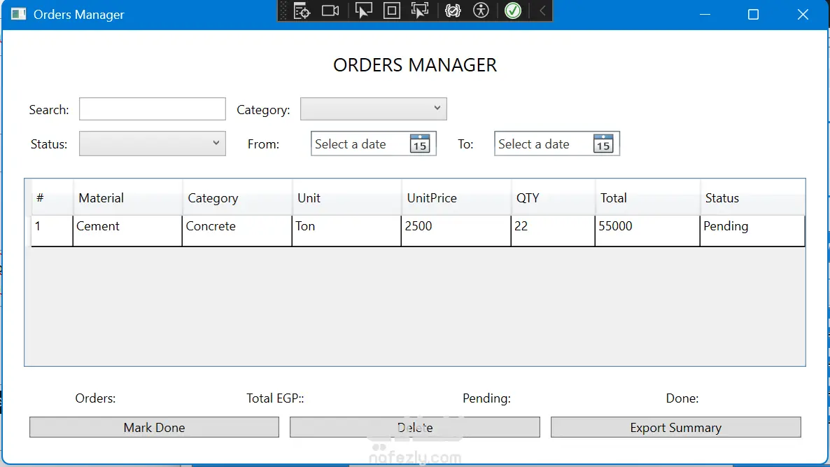Select the 22 quantity cell
The image size is (830, 467).
(553, 230)
